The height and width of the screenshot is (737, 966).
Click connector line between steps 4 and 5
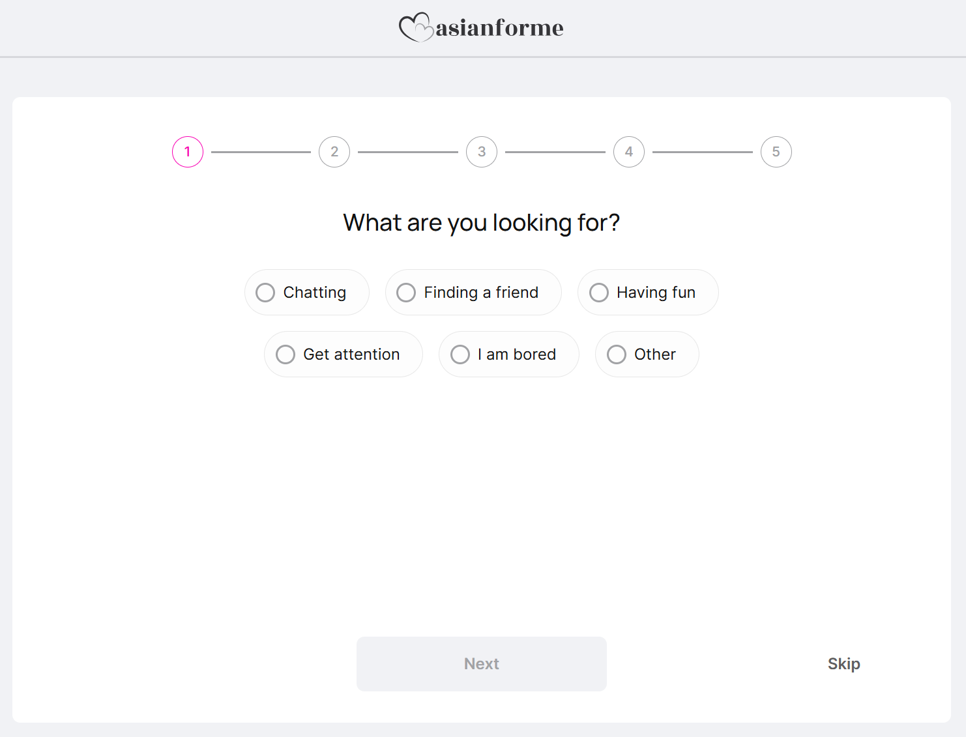[703, 152]
